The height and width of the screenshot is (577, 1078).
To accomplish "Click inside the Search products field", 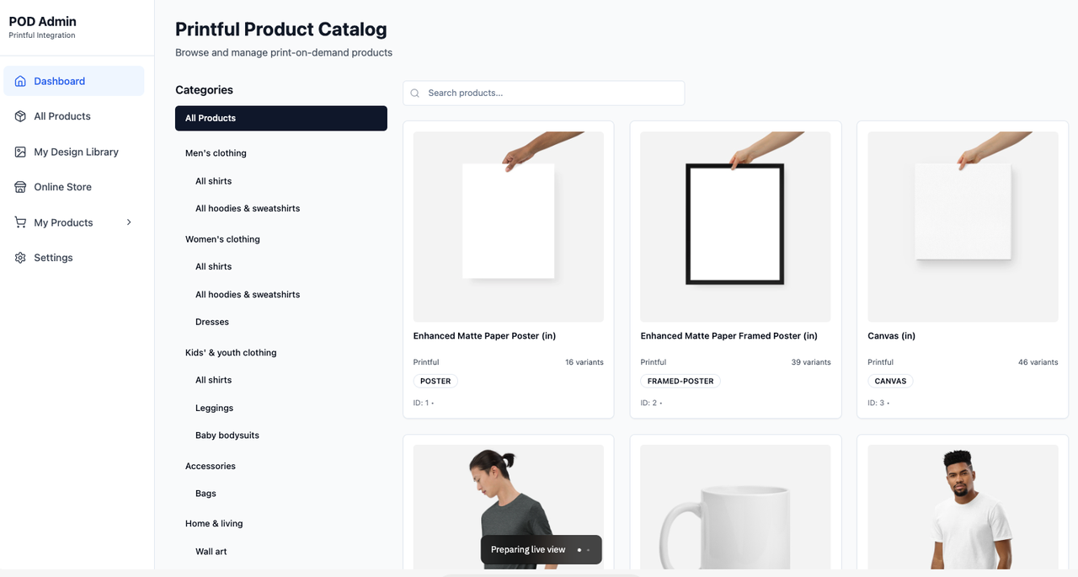I will tap(543, 93).
